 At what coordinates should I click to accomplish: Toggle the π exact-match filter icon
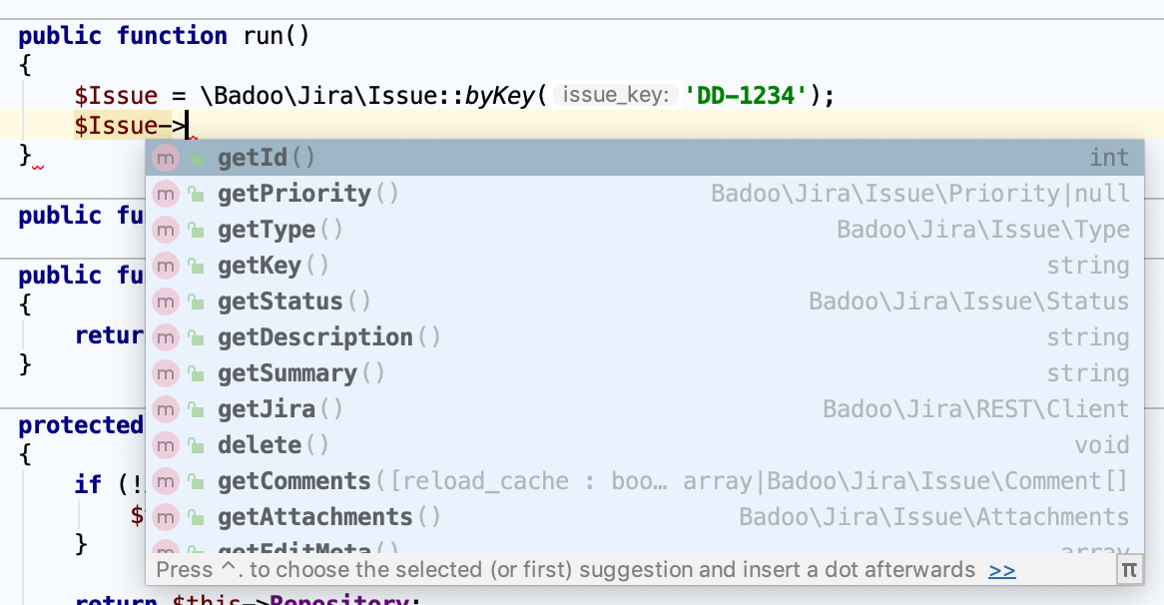tap(1128, 569)
